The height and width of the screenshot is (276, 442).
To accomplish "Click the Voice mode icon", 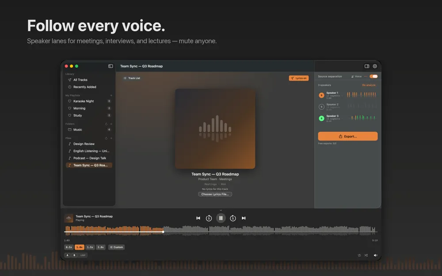I will pos(353,76).
